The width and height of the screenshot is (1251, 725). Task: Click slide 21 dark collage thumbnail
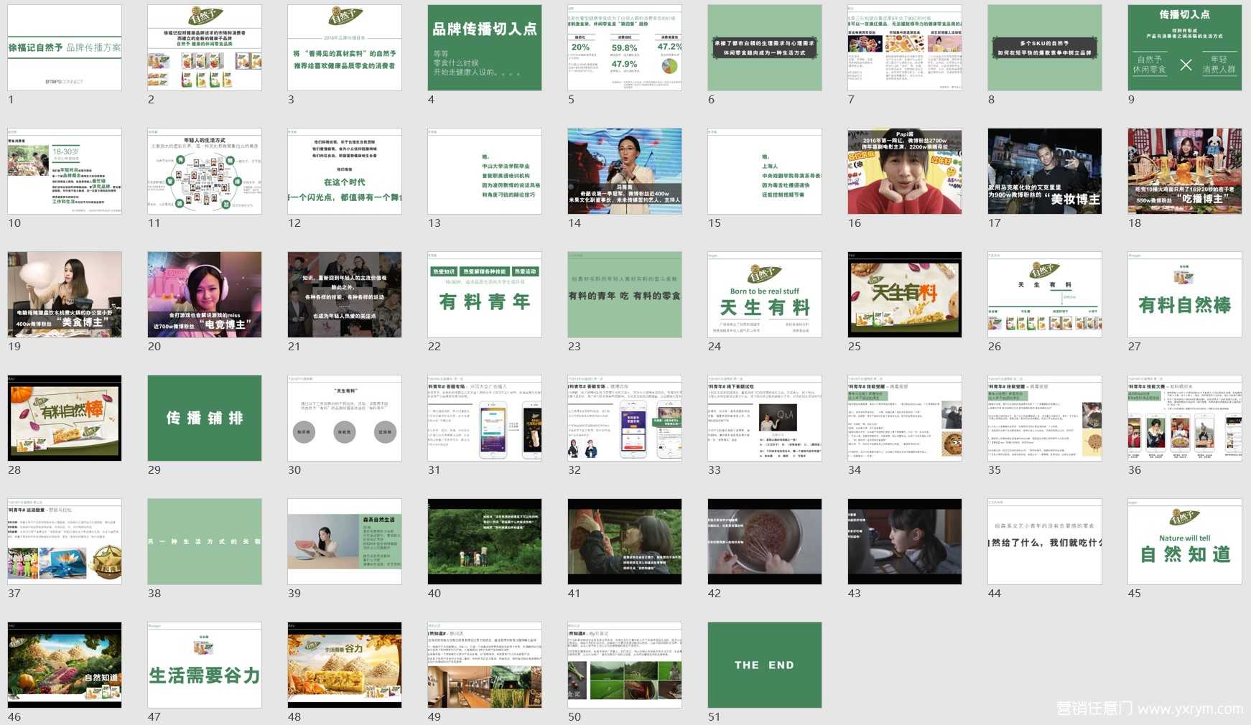[345, 294]
